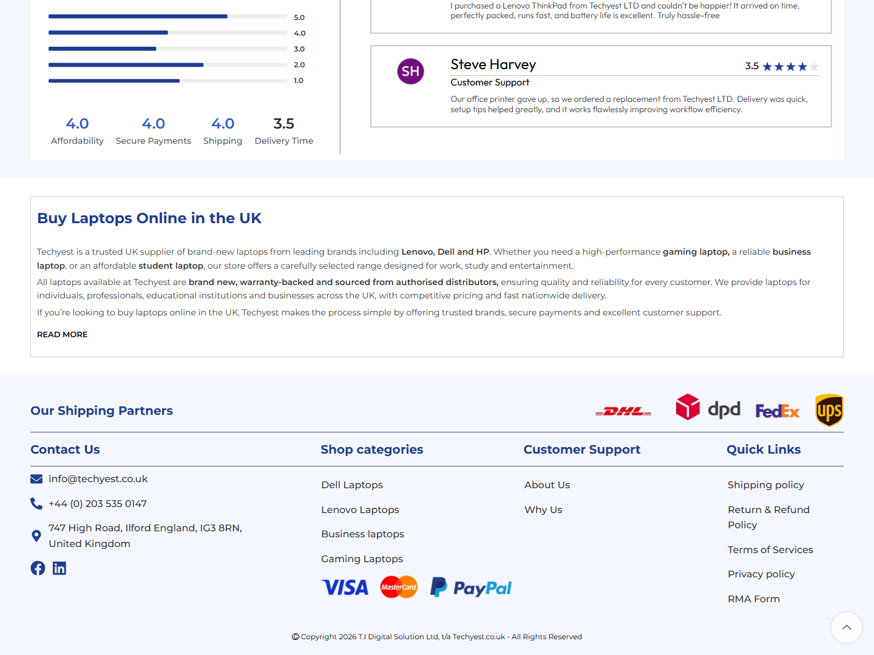
Task: Open the RMA Form link
Action: click(x=754, y=599)
